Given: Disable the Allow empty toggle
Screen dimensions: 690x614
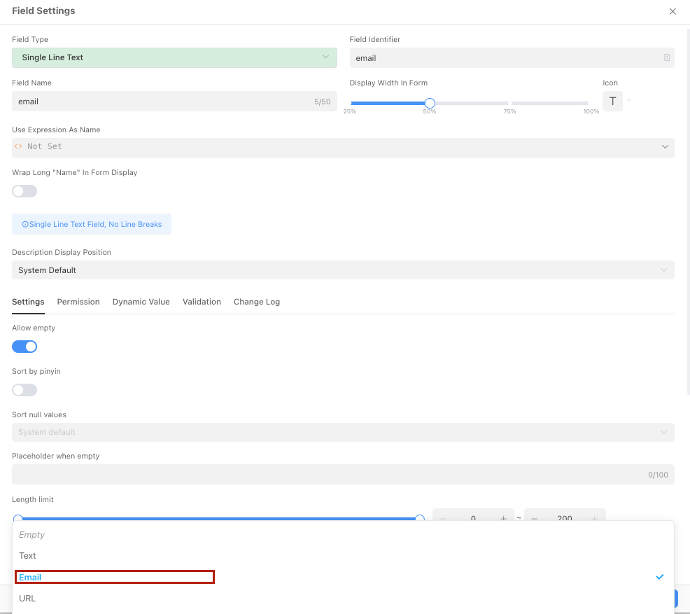Looking at the screenshot, I should pyautogui.click(x=24, y=346).
